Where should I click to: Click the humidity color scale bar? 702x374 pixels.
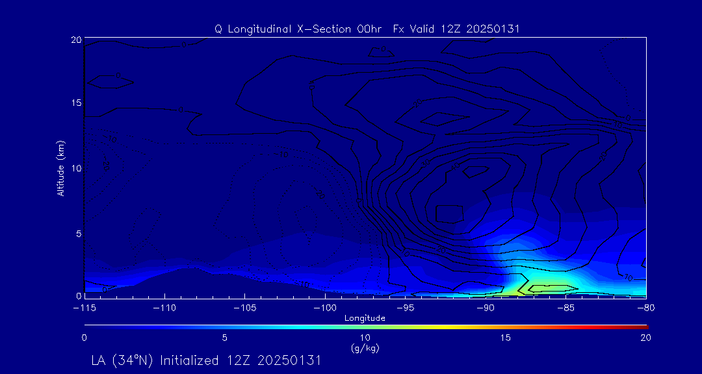(366, 327)
